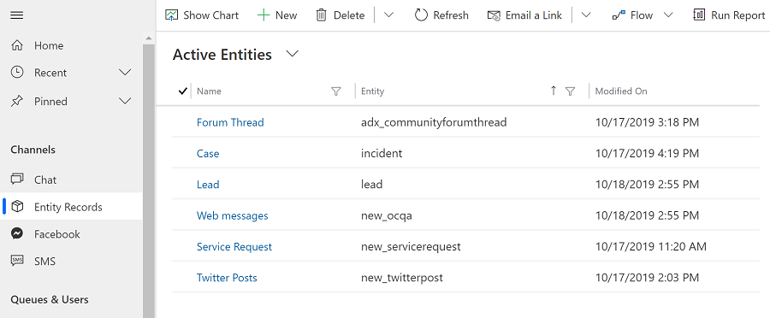Expand the Recent section
770x318 pixels.
pos(125,73)
